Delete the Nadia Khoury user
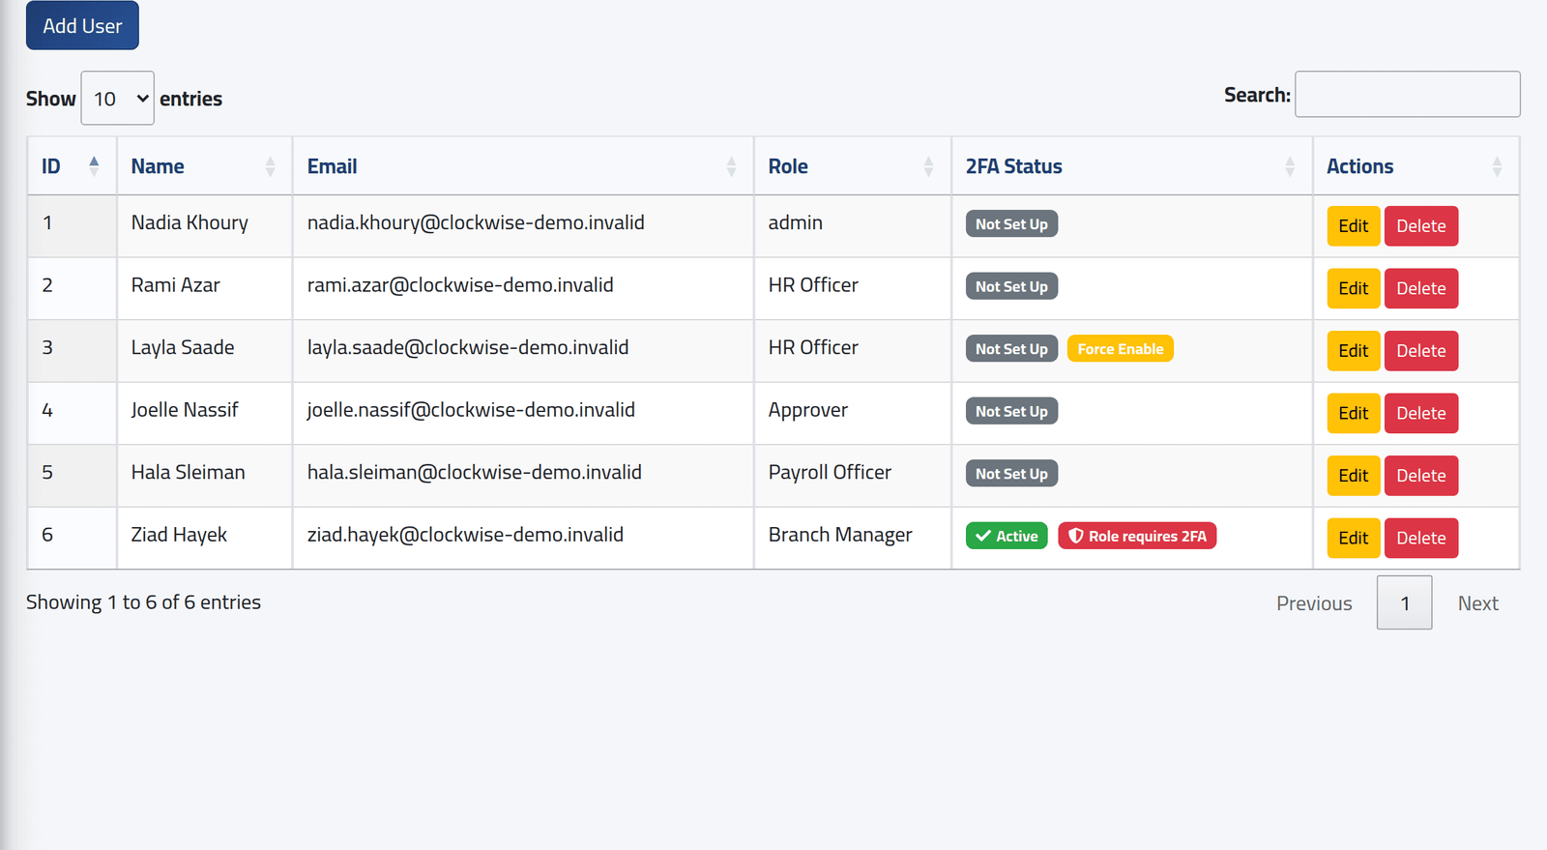1547x850 pixels. click(x=1420, y=226)
